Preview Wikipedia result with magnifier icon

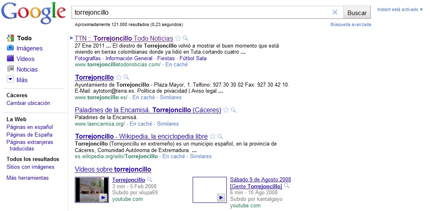[220, 136]
